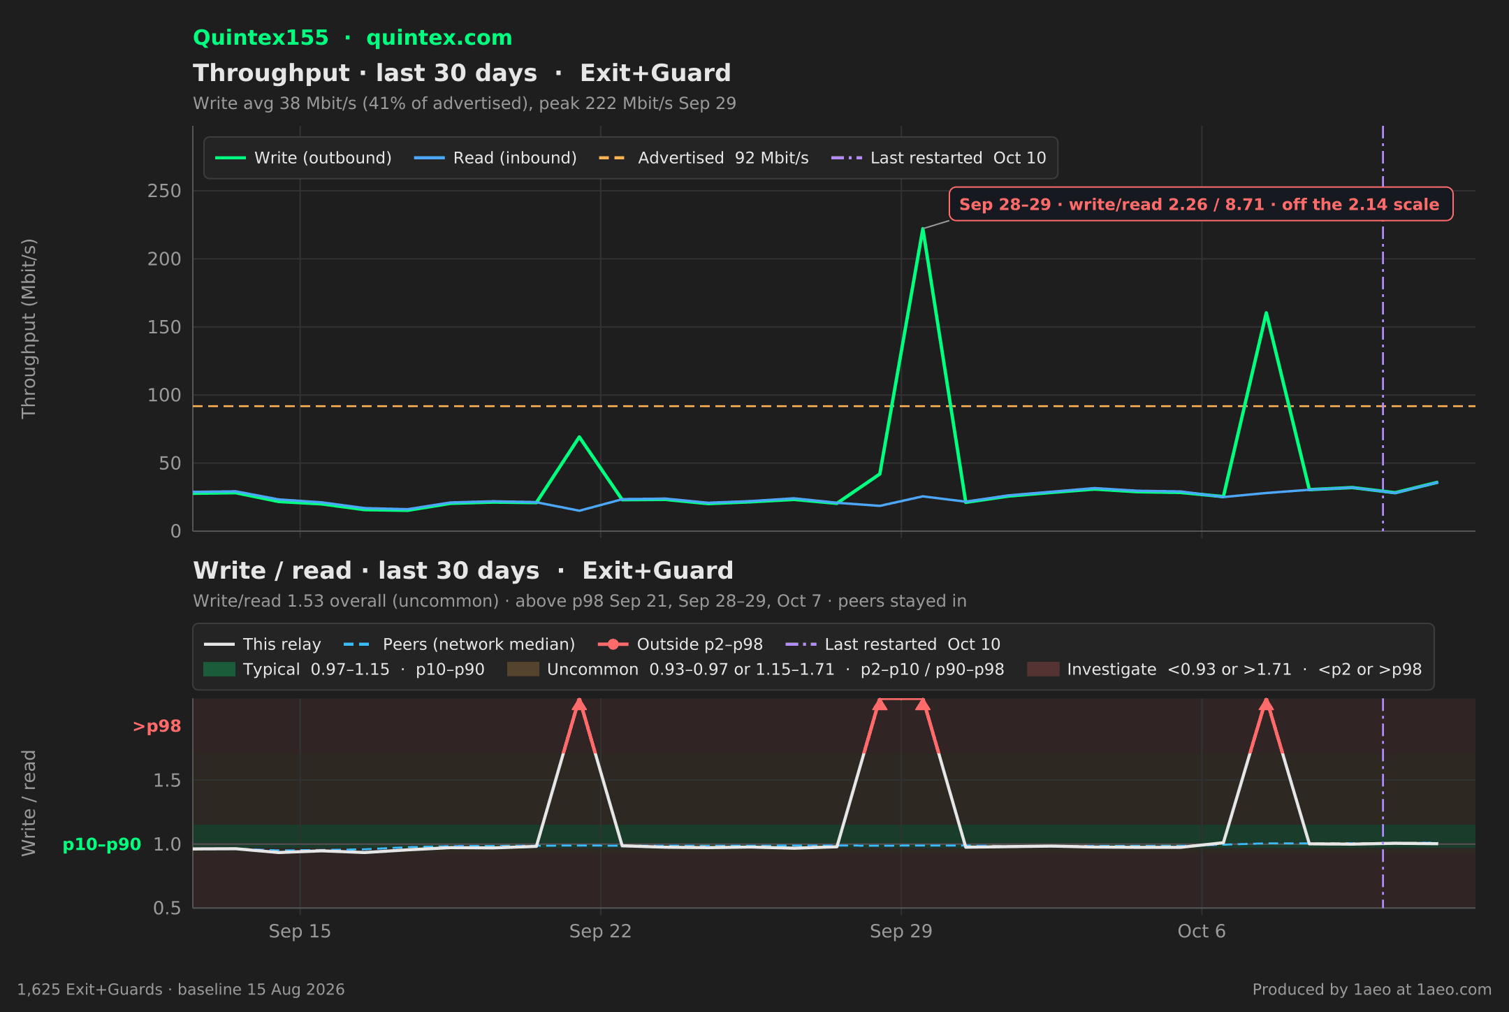
Task: Click Last restarted Oct 10 in throughput legend
Action: 938,158
